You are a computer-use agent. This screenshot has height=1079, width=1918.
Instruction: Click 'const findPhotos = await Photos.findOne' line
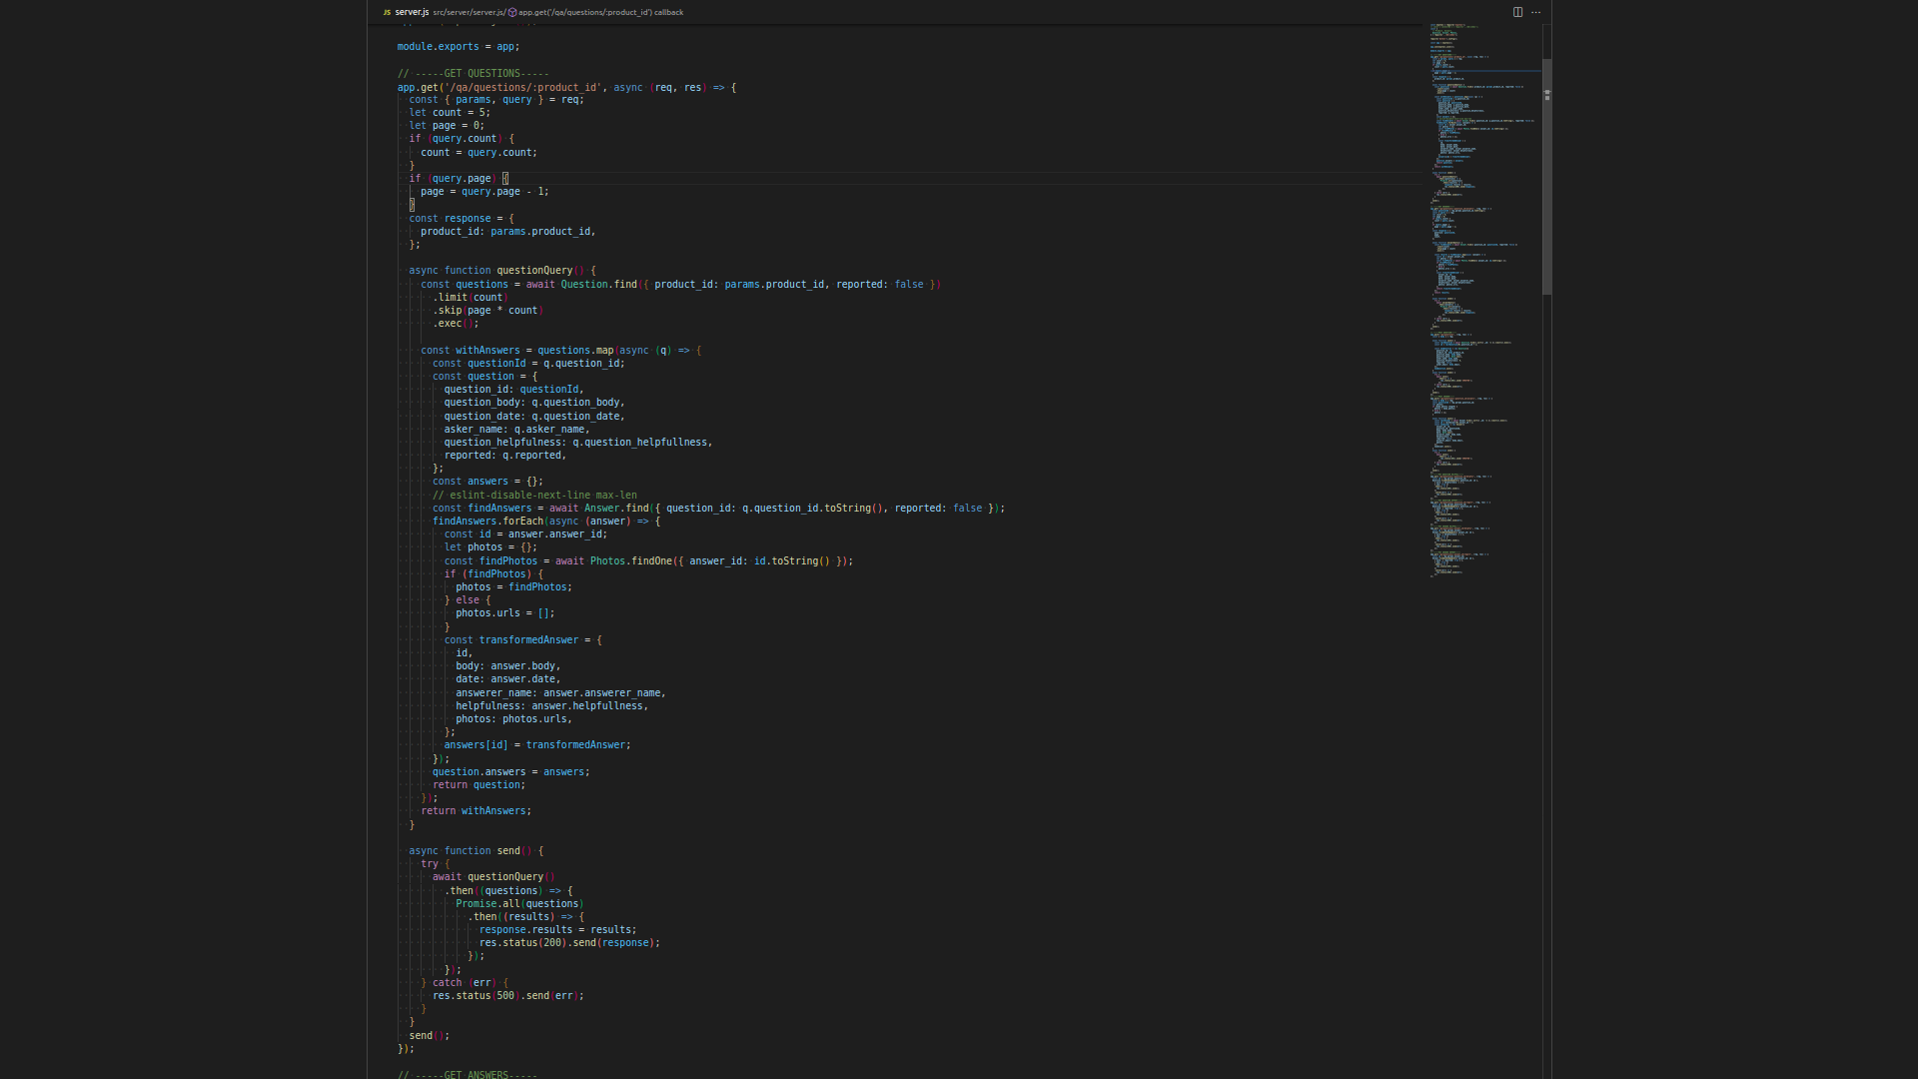[648, 560]
